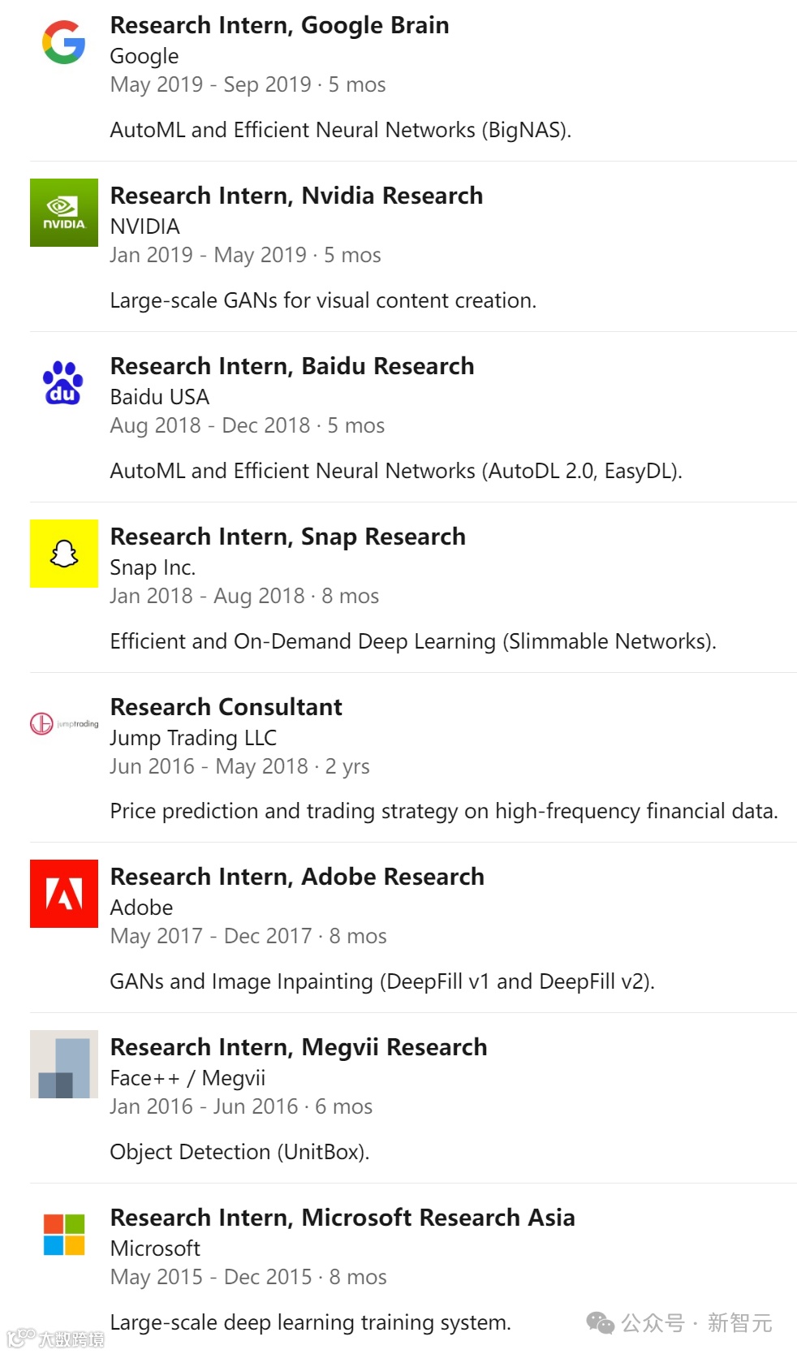This screenshot has width=797, height=1354.
Task: Open Research Intern, Microsoft Research Asia title
Action: 342,1218
